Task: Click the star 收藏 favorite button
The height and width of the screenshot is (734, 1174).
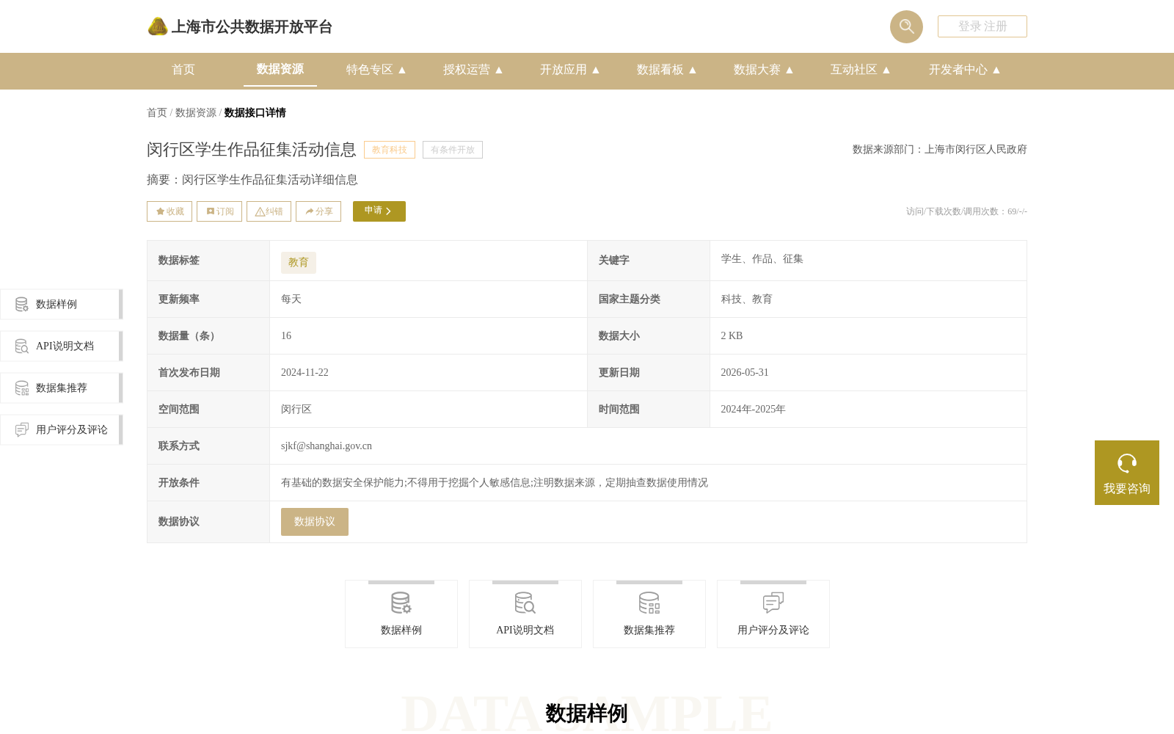Action: click(x=169, y=211)
